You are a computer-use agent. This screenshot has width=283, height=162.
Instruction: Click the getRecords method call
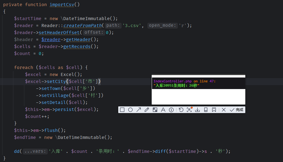77,47
